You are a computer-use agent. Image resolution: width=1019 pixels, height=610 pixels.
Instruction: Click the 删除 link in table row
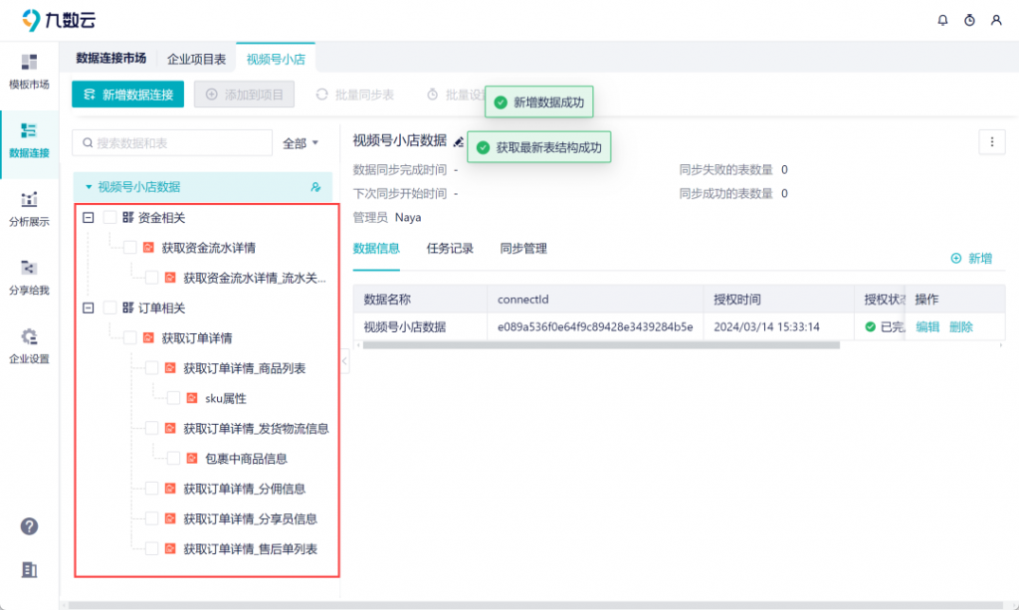960,326
